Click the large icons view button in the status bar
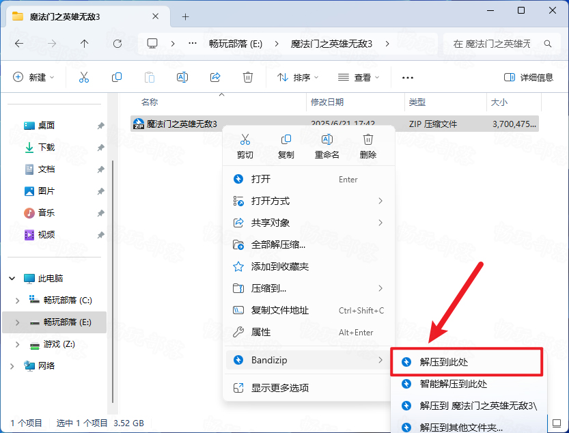The image size is (569, 433). [x=557, y=423]
